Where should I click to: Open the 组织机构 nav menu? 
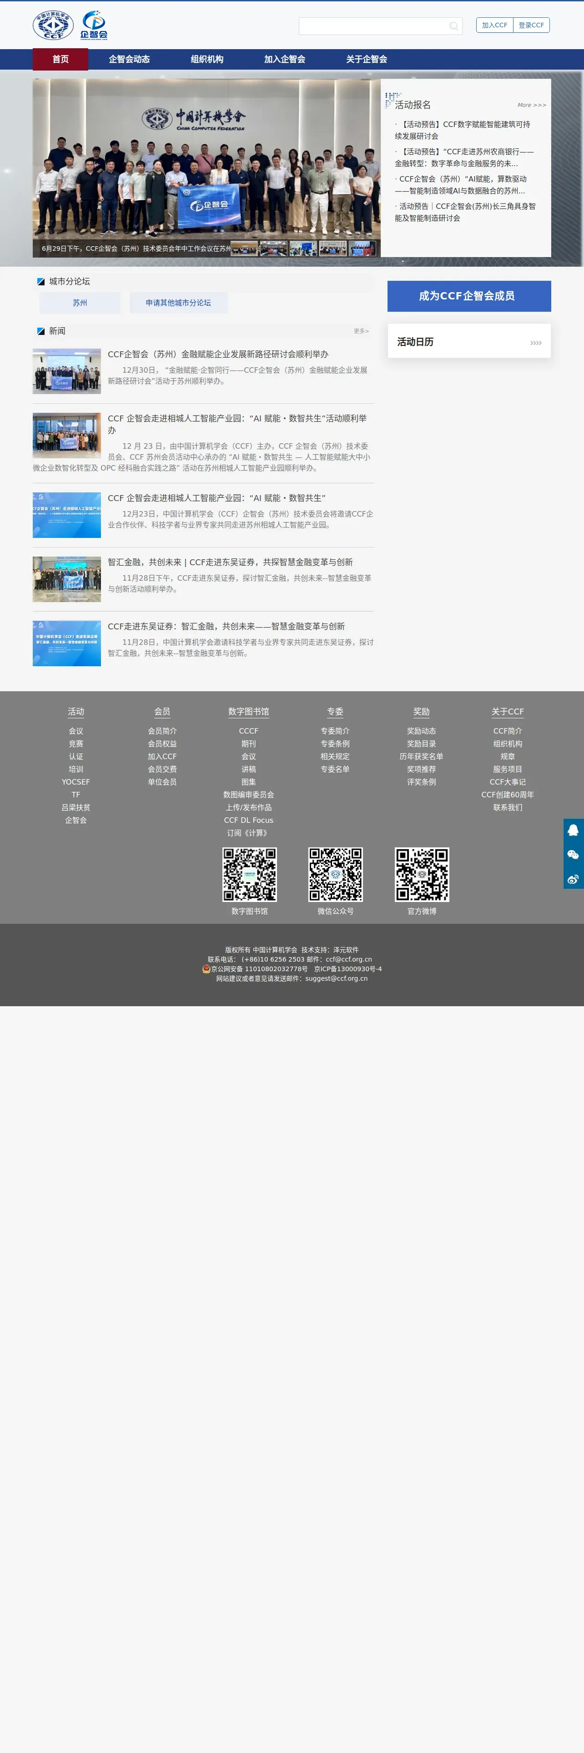pyautogui.click(x=207, y=59)
